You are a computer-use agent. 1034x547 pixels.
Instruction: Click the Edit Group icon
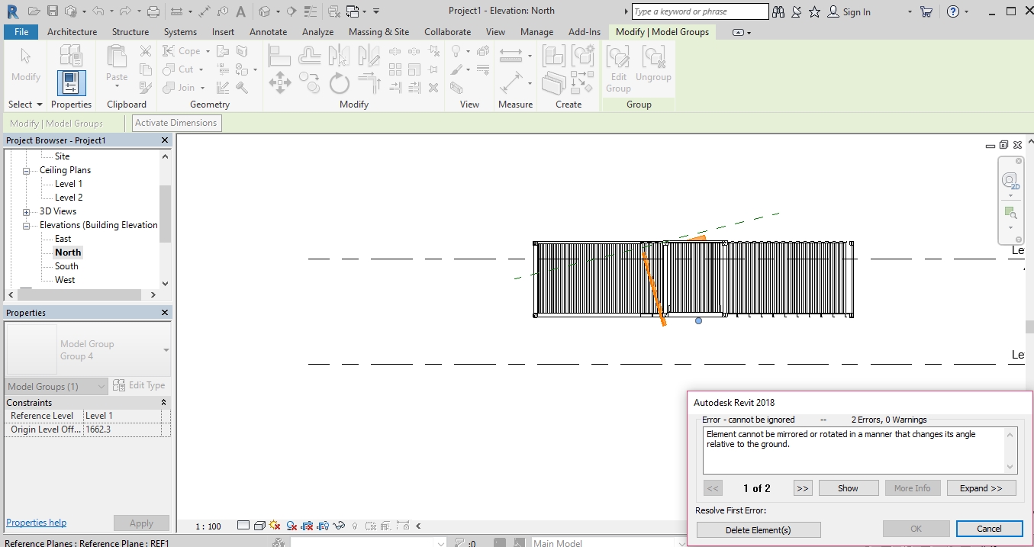tap(618, 66)
